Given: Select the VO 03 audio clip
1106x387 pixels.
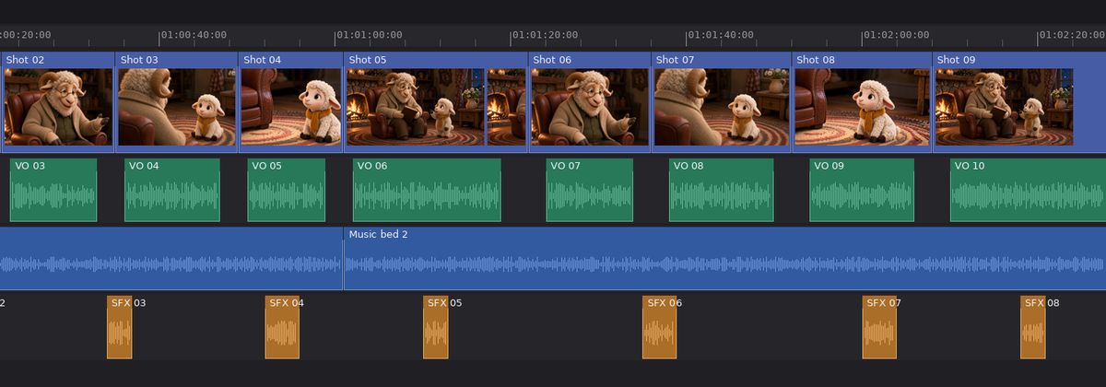Looking at the screenshot, I should click(x=53, y=190).
